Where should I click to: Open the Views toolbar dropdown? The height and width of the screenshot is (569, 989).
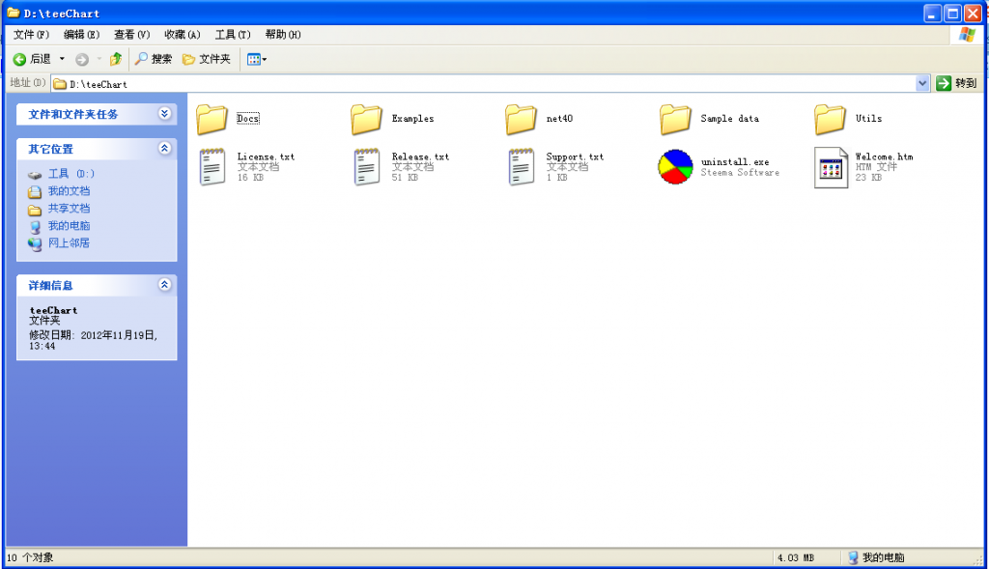pos(257,59)
